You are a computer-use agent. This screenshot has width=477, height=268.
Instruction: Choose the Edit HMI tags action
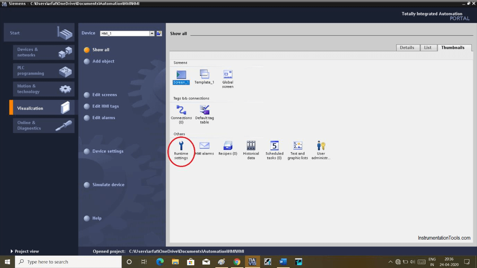pos(102,106)
